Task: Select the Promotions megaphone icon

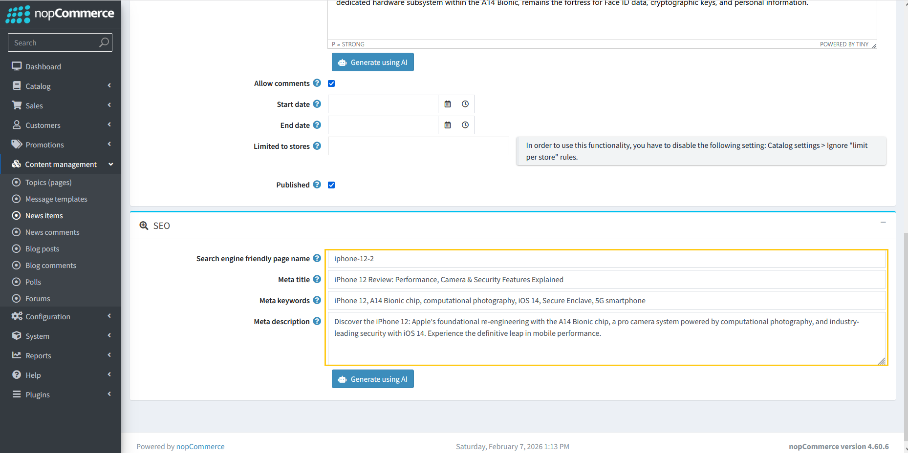Action: [x=16, y=144]
